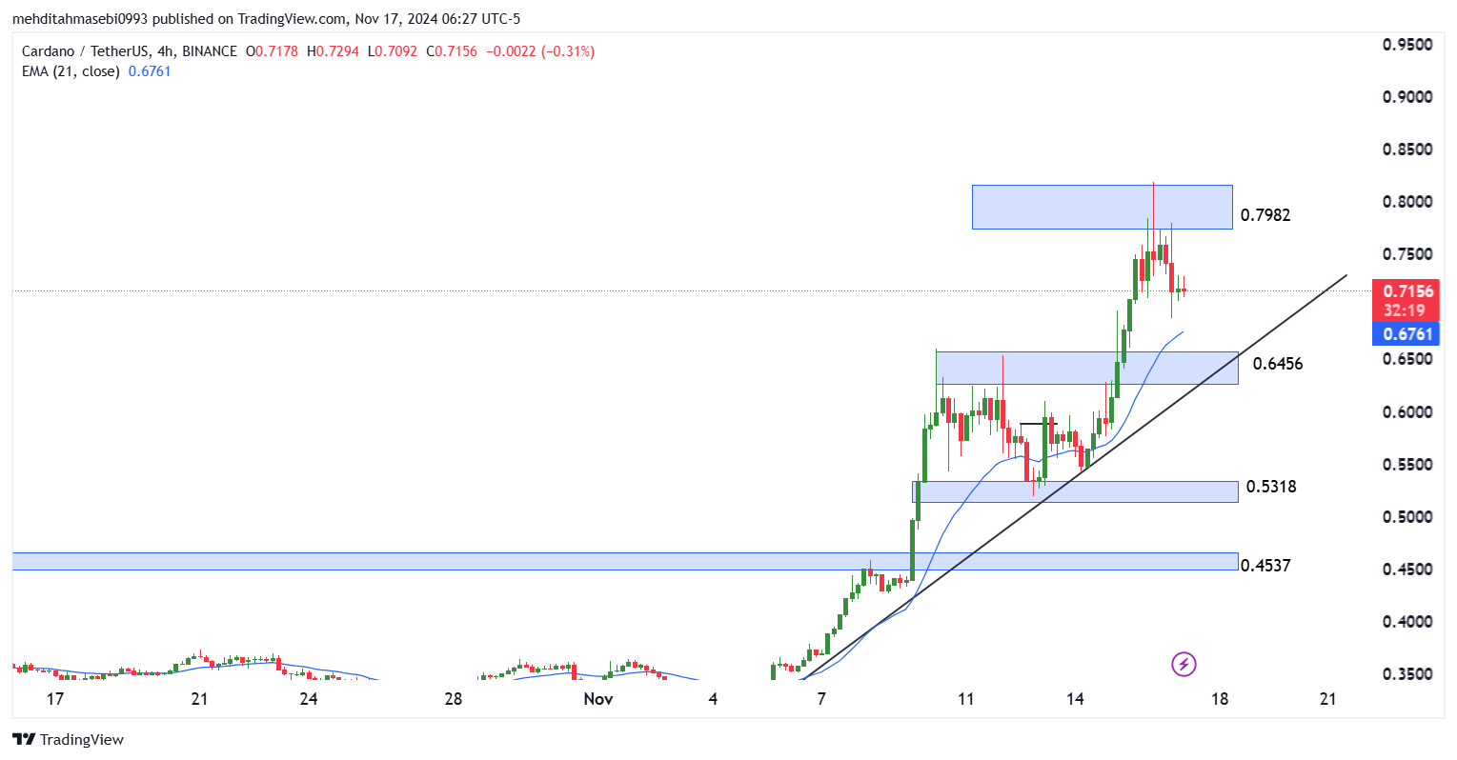Click the 0.7500 price axis label
This screenshot has width=1457, height=760.
pos(1407,254)
